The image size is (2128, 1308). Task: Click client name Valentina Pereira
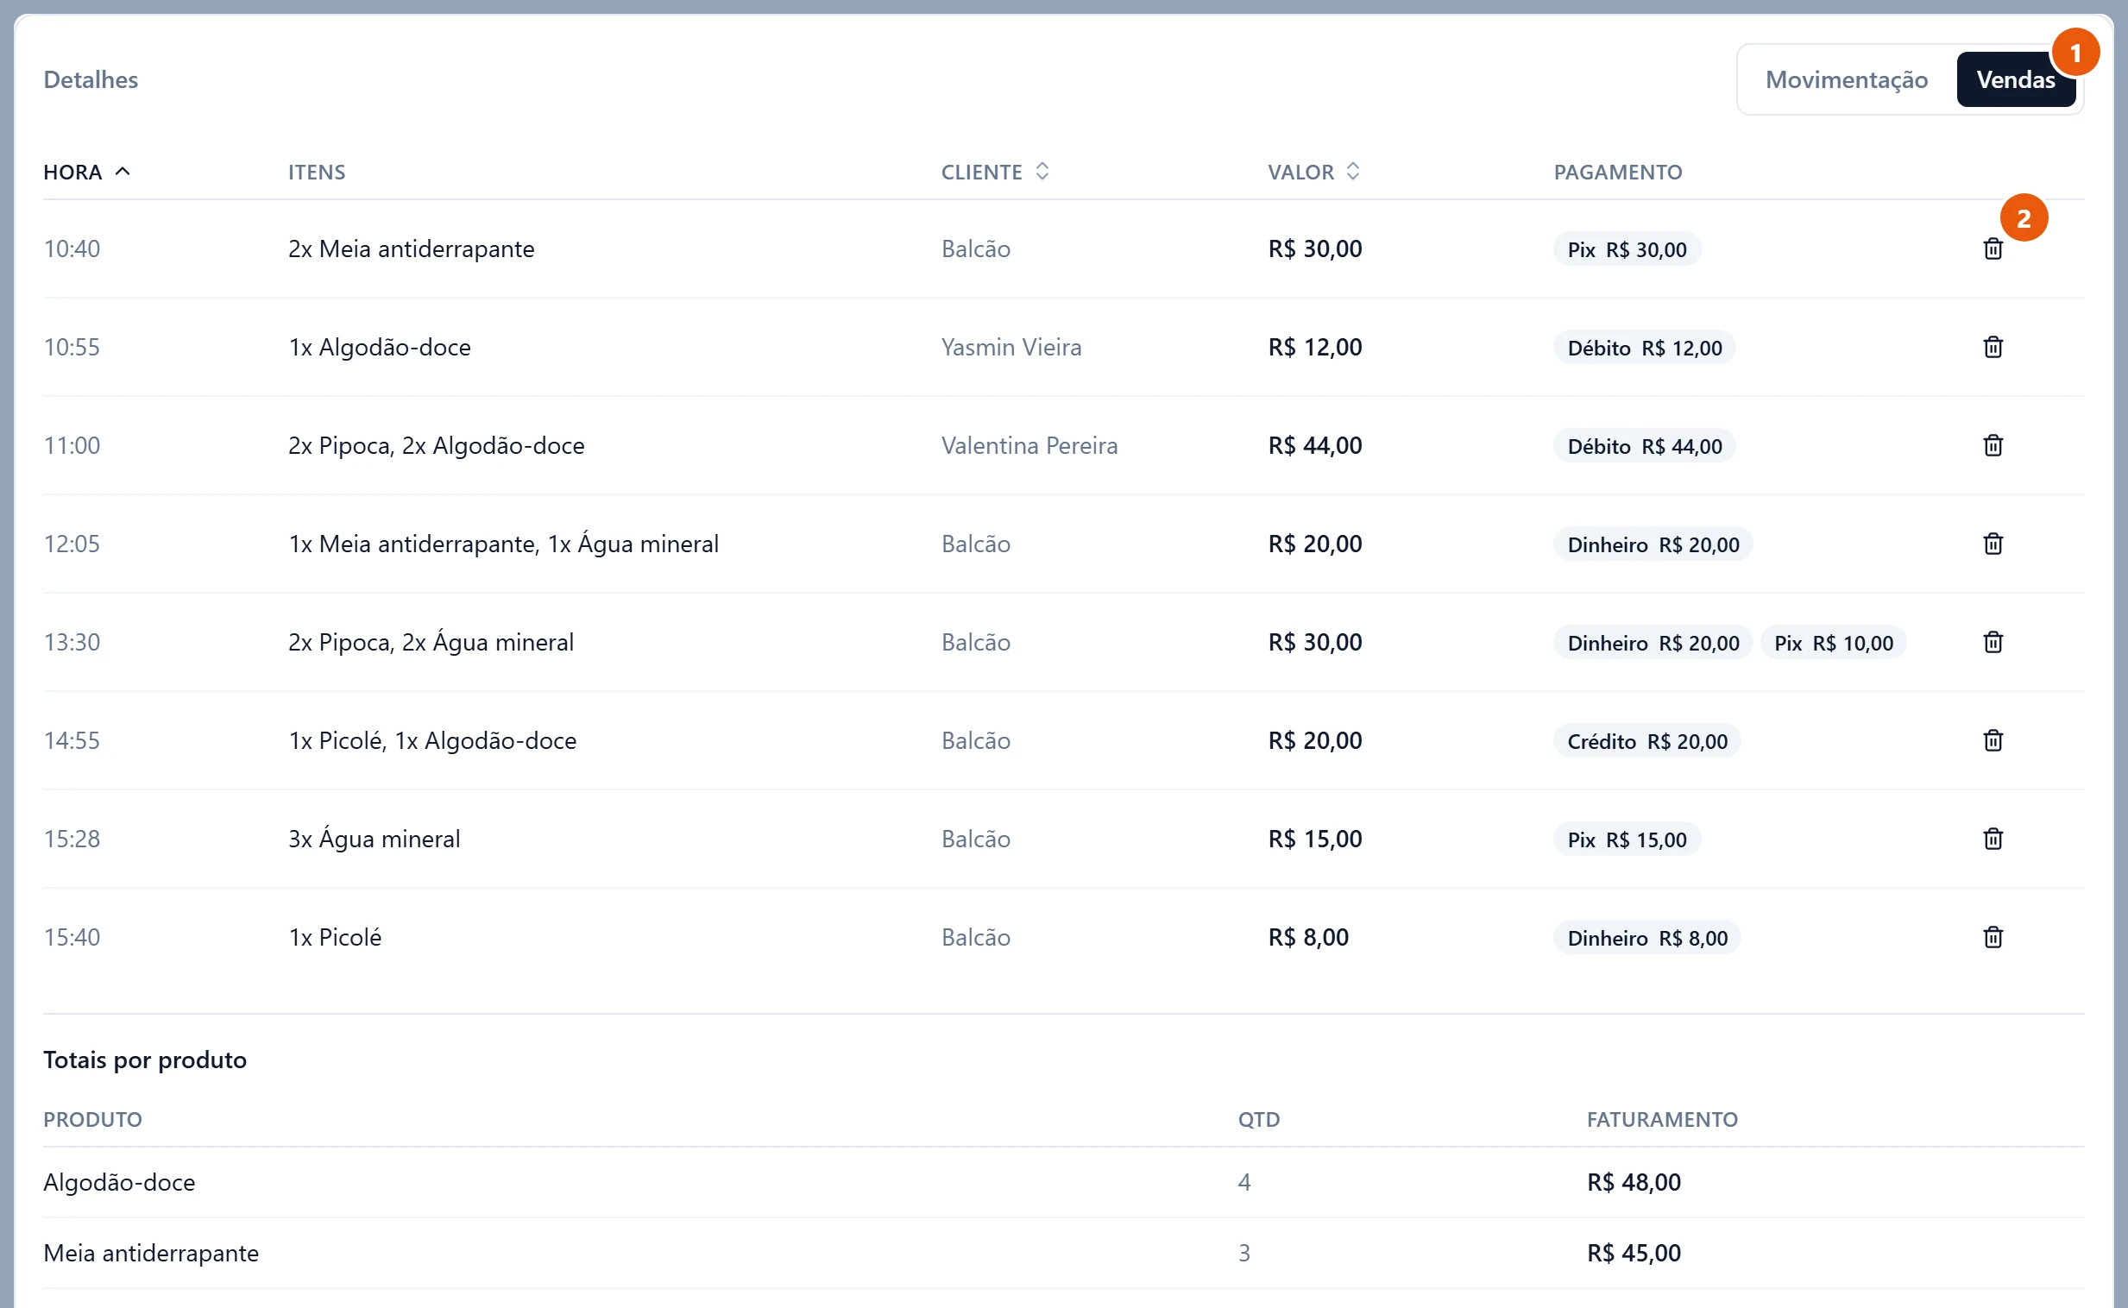pos(1029,445)
